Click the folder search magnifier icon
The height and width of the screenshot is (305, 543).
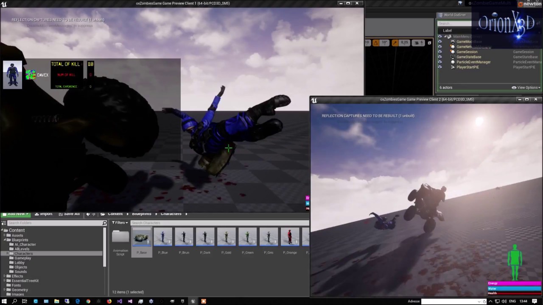[x=104, y=223]
